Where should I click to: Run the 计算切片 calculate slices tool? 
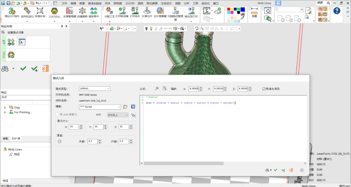(x=147, y=11)
